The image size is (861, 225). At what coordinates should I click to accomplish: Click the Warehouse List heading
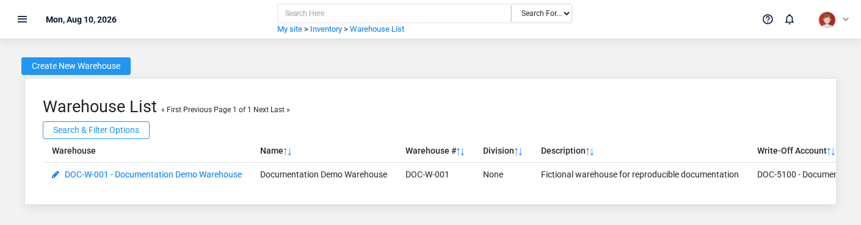(100, 107)
